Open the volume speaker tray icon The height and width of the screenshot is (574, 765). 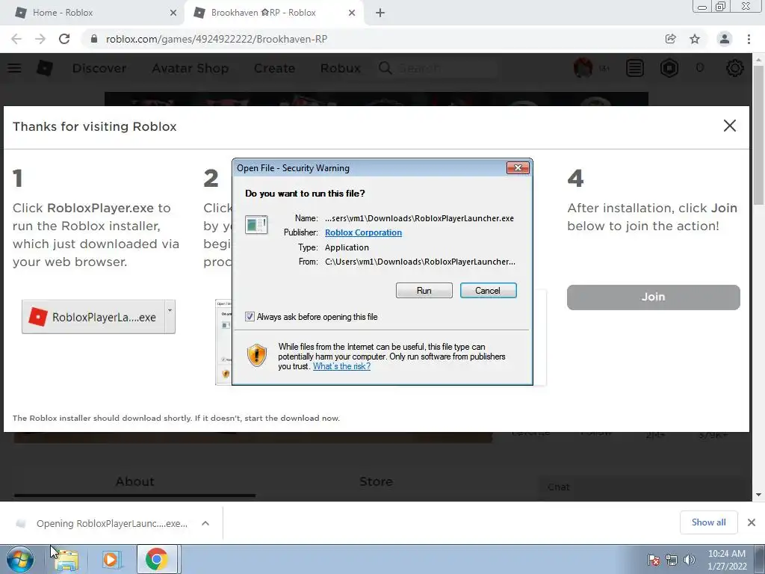pyautogui.click(x=690, y=561)
